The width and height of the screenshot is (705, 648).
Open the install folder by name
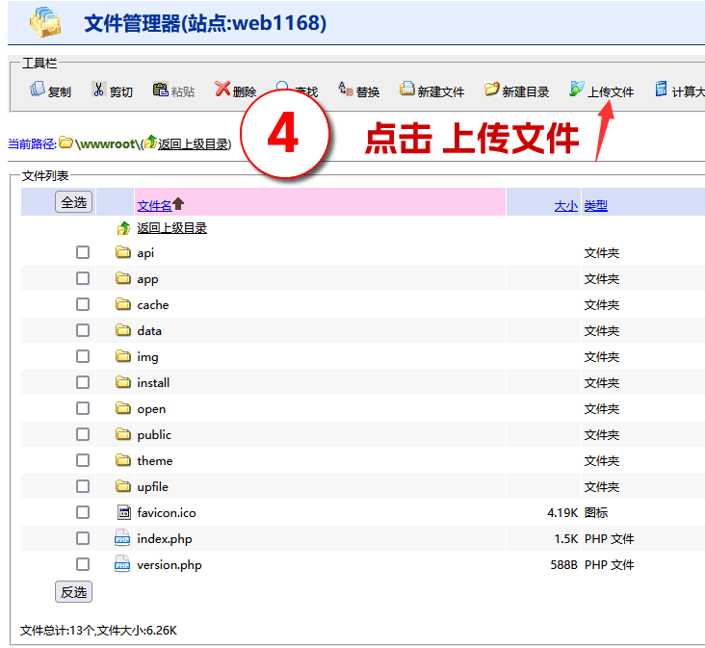(153, 382)
